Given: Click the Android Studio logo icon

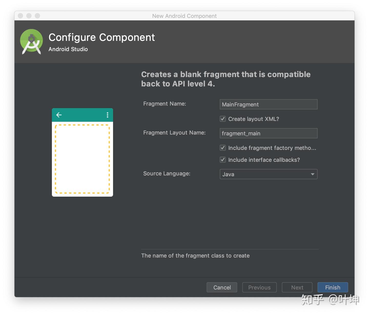Looking at the screenshot, I should [32, 42].
